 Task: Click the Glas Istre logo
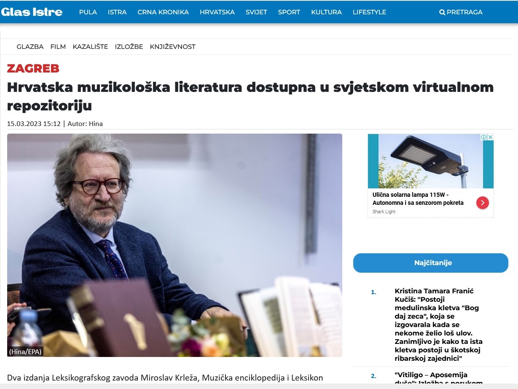coord(32,12)
